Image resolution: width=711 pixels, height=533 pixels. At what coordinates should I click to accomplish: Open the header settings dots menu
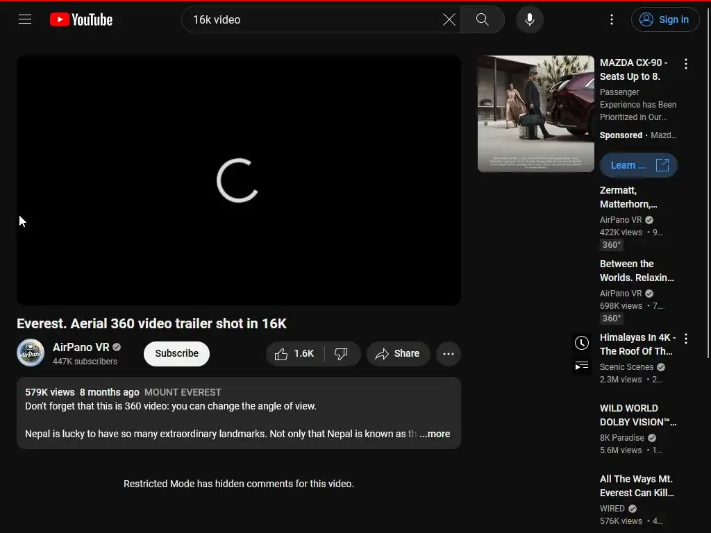coord(612,19)
